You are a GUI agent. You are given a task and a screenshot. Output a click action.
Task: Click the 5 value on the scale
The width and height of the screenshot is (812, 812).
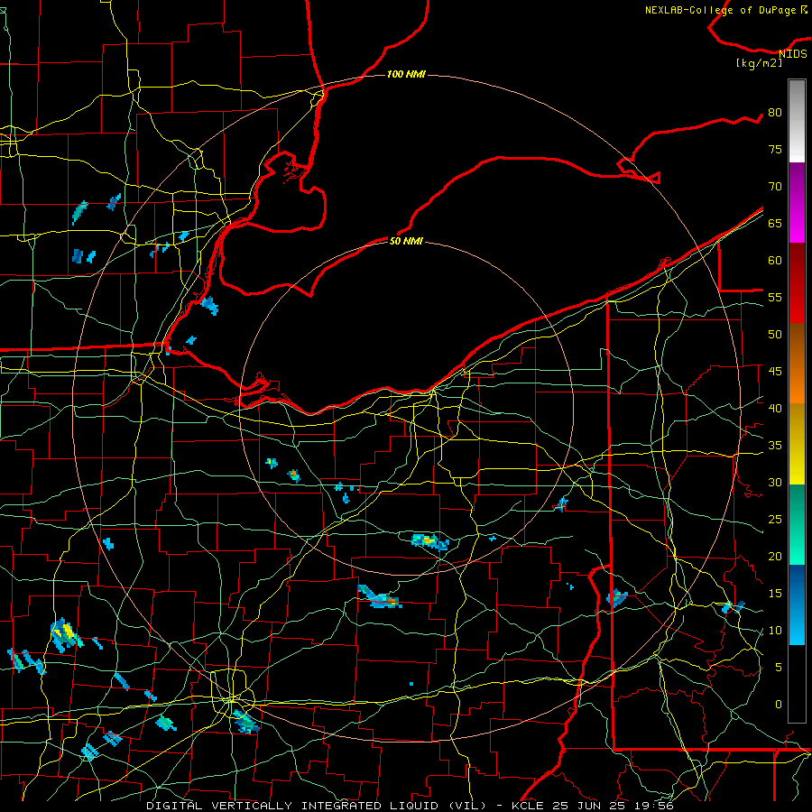(779, 667)
